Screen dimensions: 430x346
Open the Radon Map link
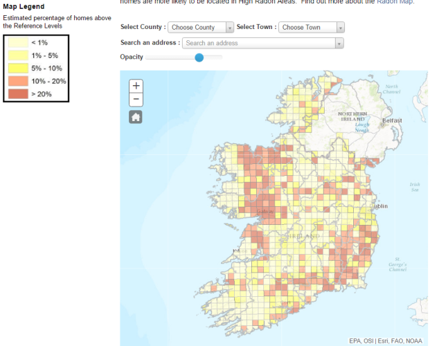click(395, 3)
